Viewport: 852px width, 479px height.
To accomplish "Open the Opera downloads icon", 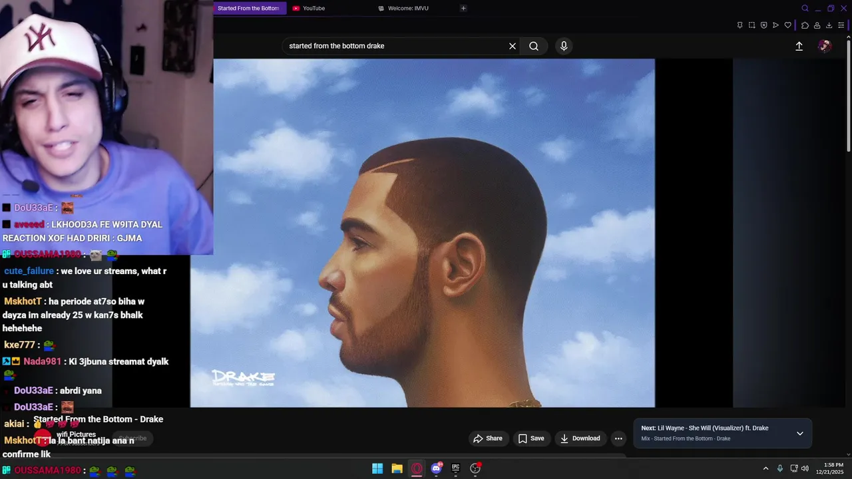I will (x=829, y=25).
